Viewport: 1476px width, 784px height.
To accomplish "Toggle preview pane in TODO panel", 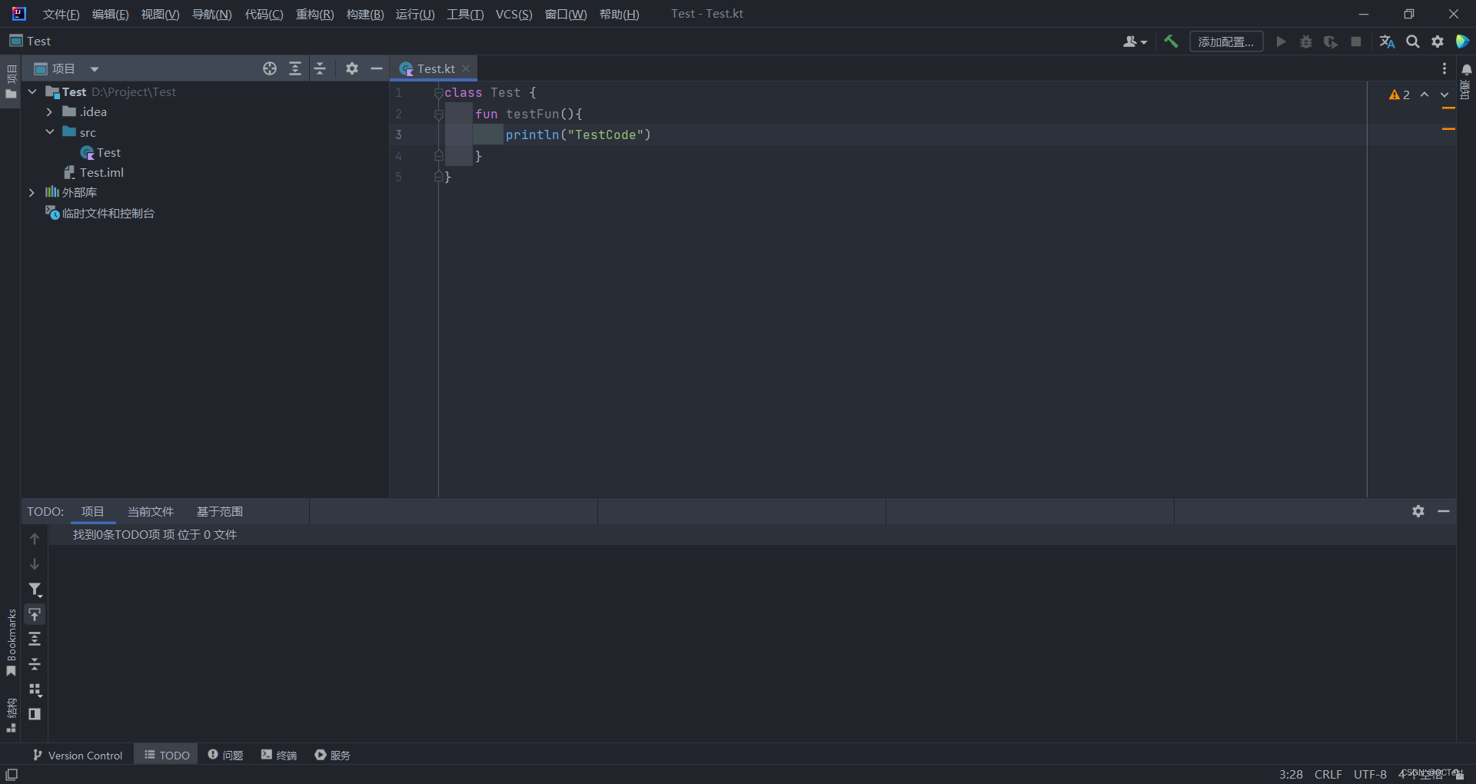I will click(35, 714).
